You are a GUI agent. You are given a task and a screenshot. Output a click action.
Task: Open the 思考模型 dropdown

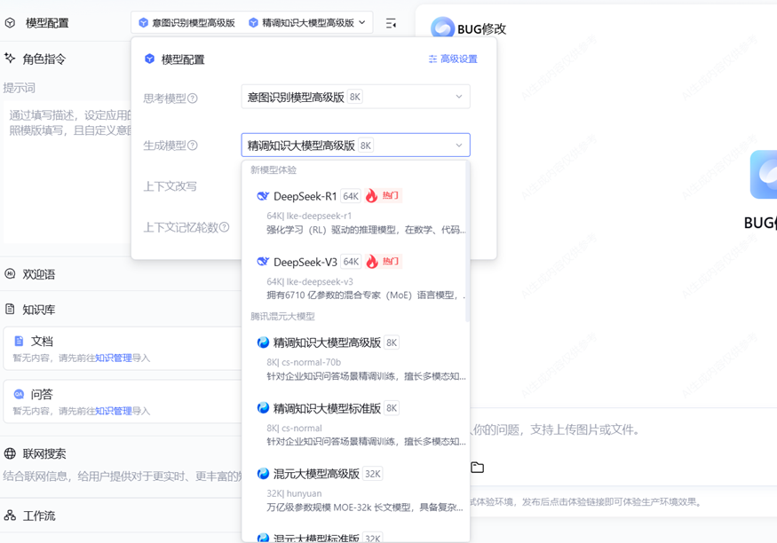(x=355, y=97)
